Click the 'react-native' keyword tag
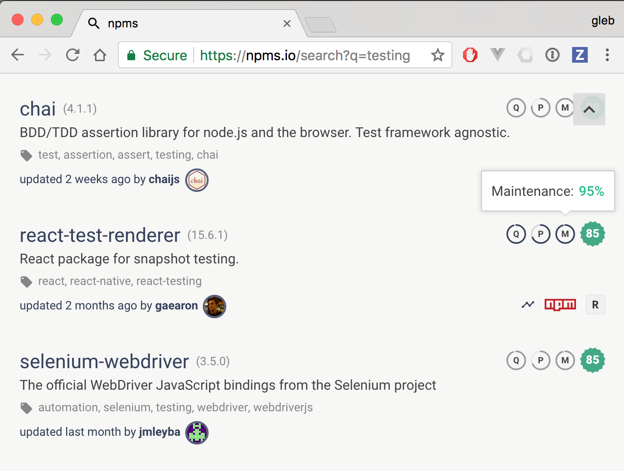The width and height of the screenshot is (624, 471). click(x=100, y=281)
